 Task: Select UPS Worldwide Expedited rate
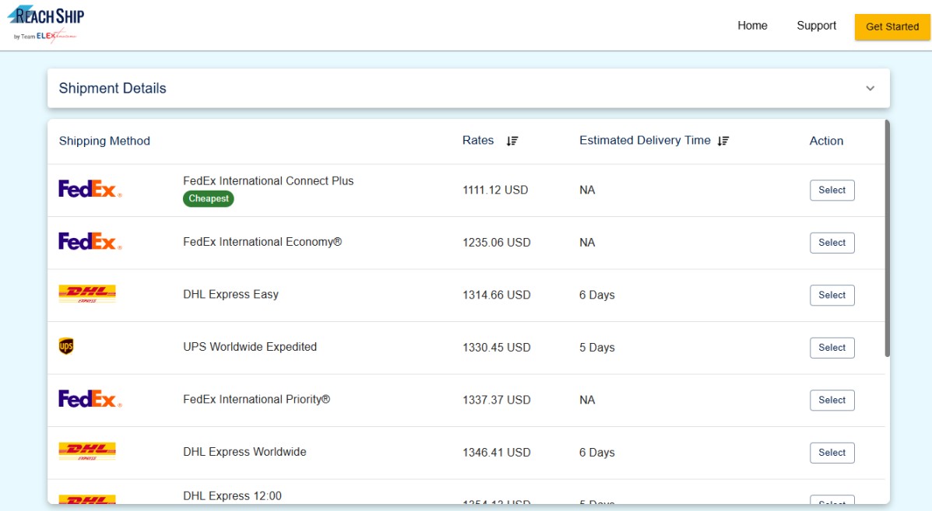pos(832,347)
